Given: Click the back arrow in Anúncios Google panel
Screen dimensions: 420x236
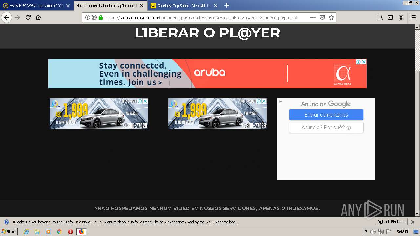Looking at the screenshot, I should click(280, 102).
